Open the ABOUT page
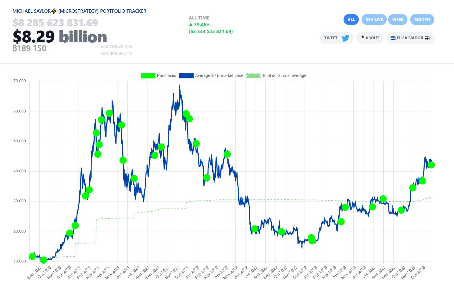Image resolution: width=454 pixels, height=293 pixels. tap(370, 38)
